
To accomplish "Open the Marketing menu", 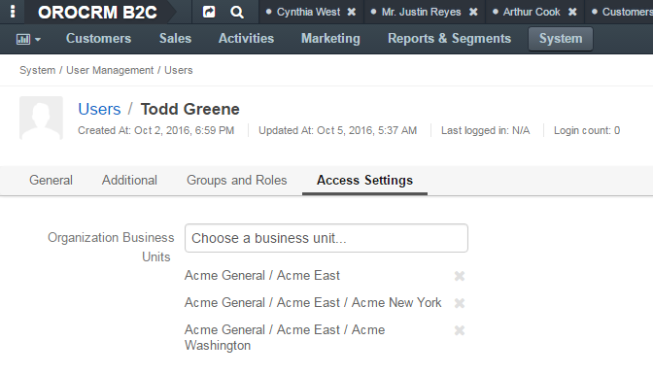I will [330, 38].
